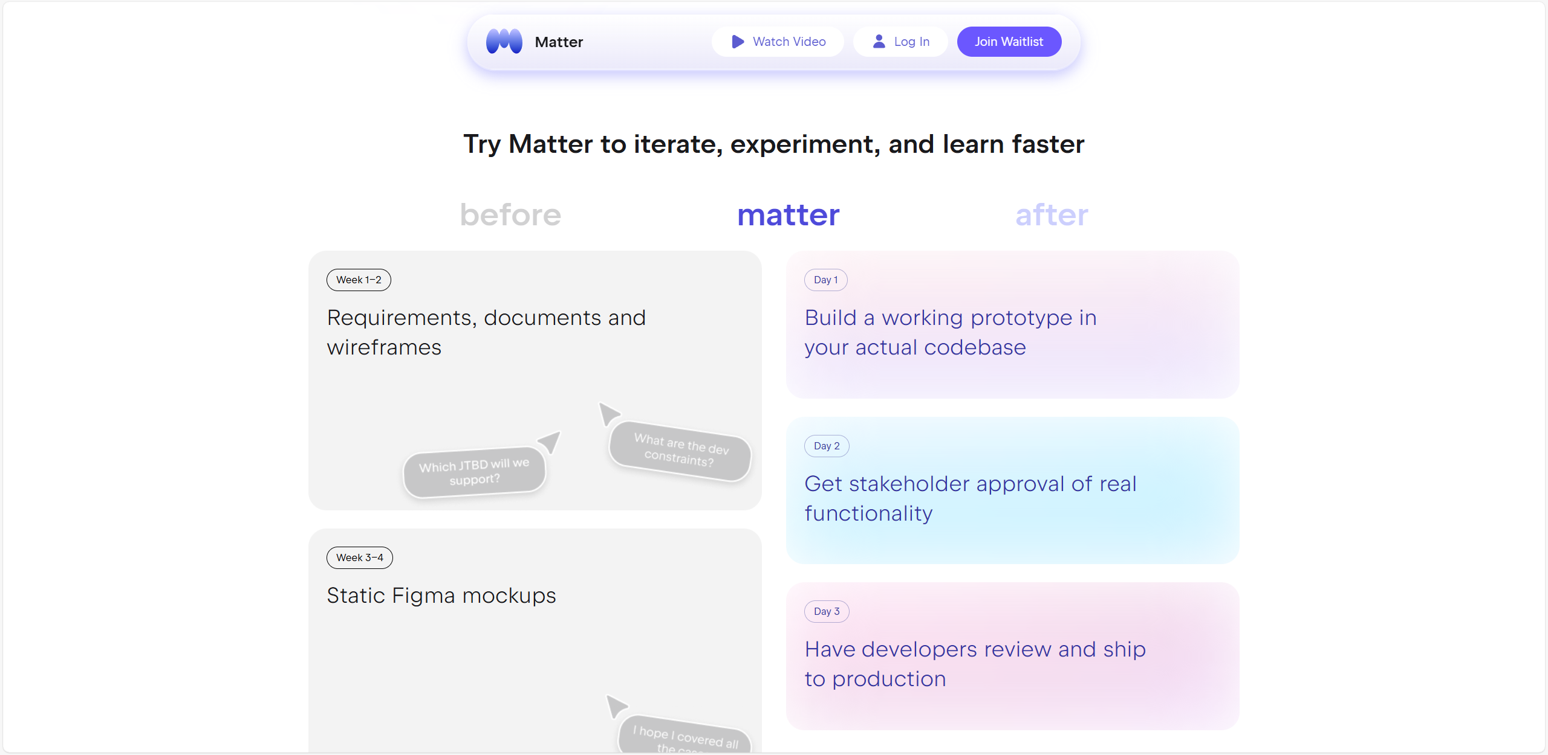Screen dimensions: 1548x755
Task: Click cursor arrow beside JTBD bubble
Action: [x=550, y=442]
